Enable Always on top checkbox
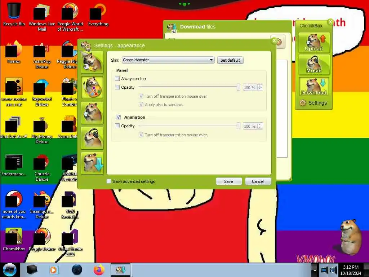Image resolution: width=369 pixels, height=277 pixels. 117,78
